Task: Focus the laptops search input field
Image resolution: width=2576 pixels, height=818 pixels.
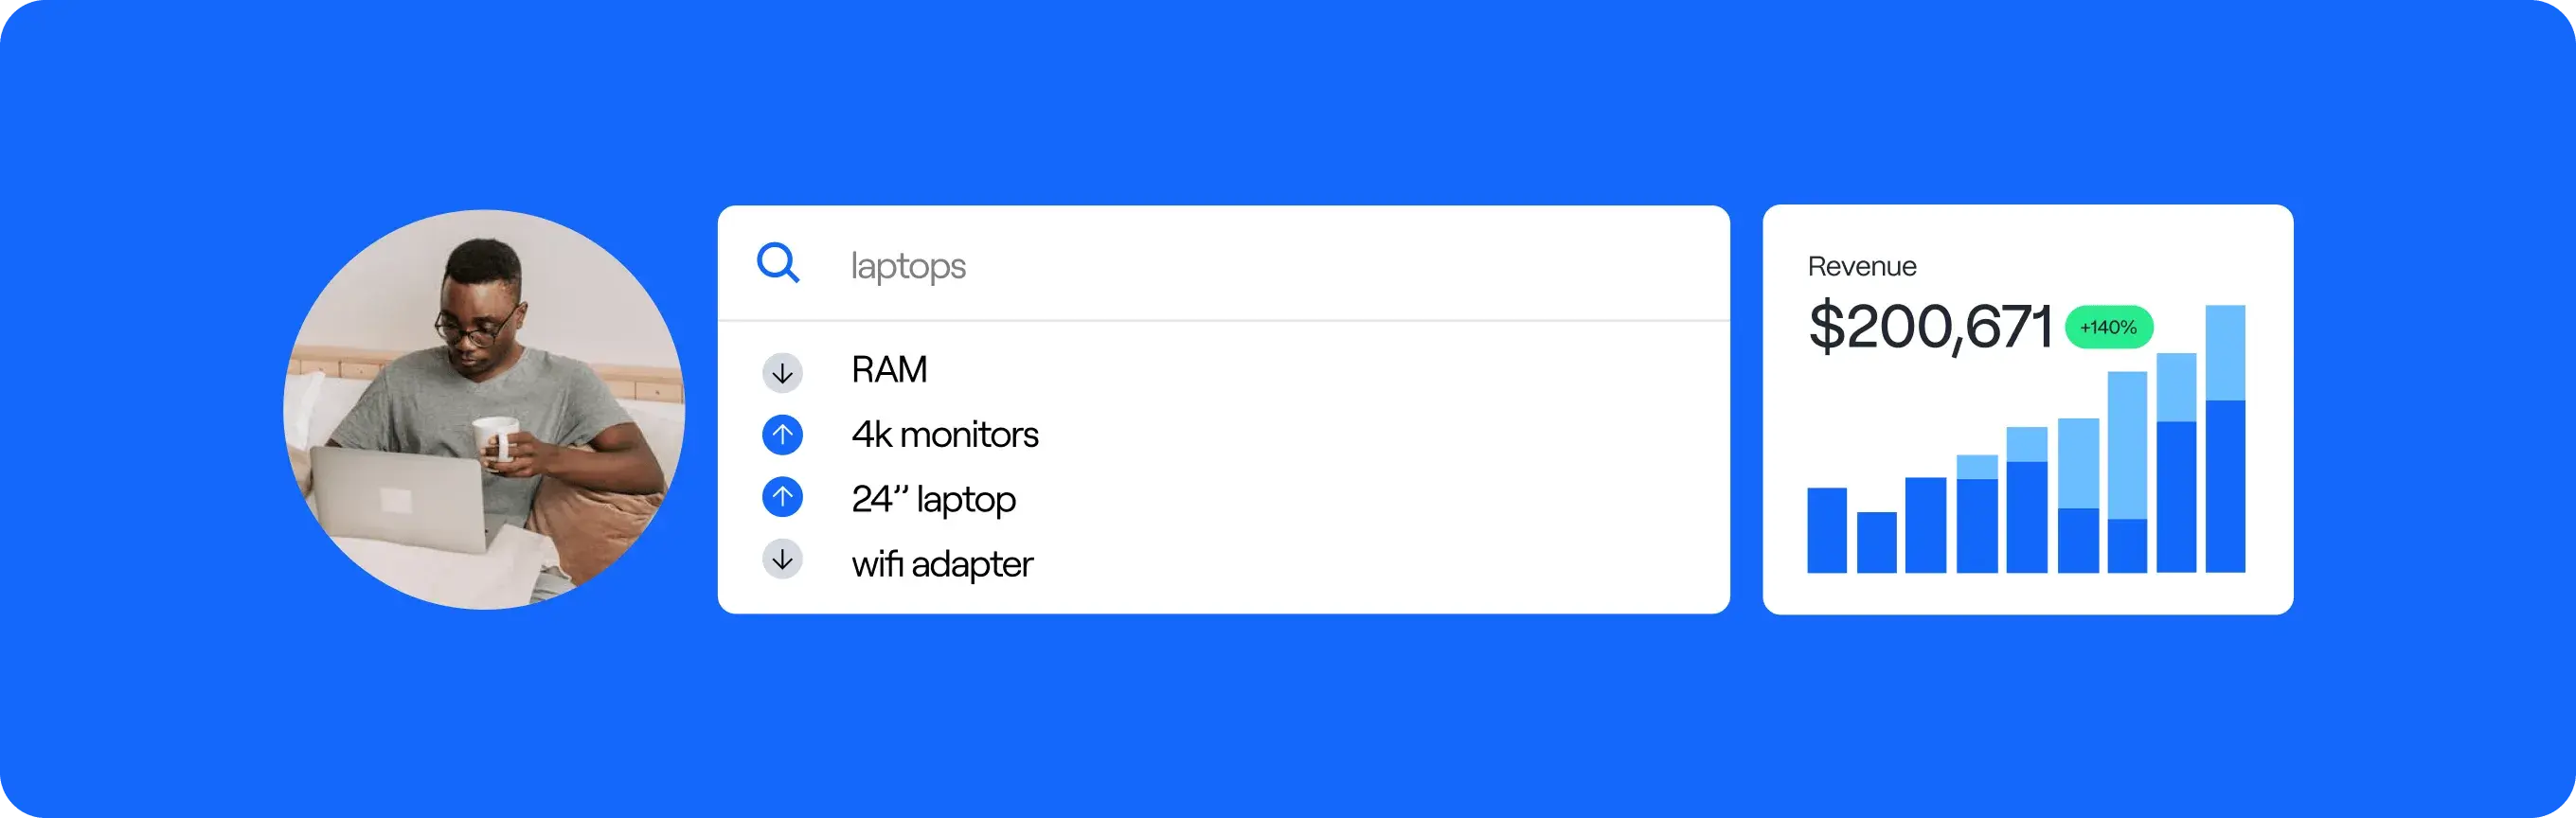Action: click(1224, 265)
